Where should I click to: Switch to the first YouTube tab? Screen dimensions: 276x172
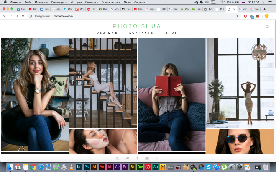tap(33, 9)
